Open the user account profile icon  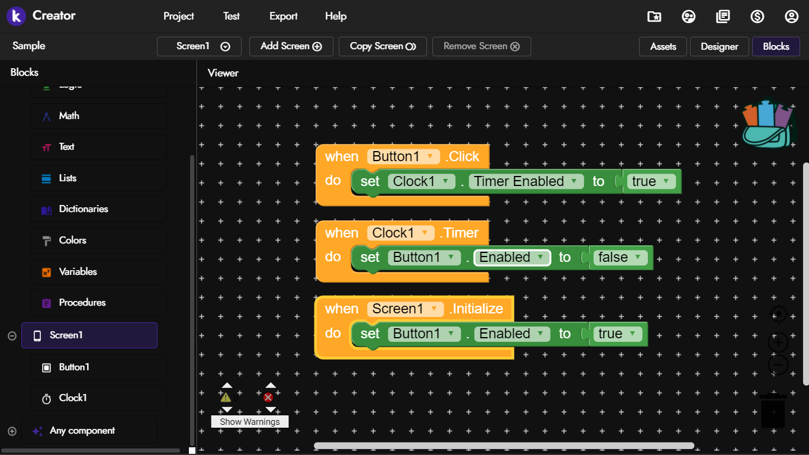(791, 17)
